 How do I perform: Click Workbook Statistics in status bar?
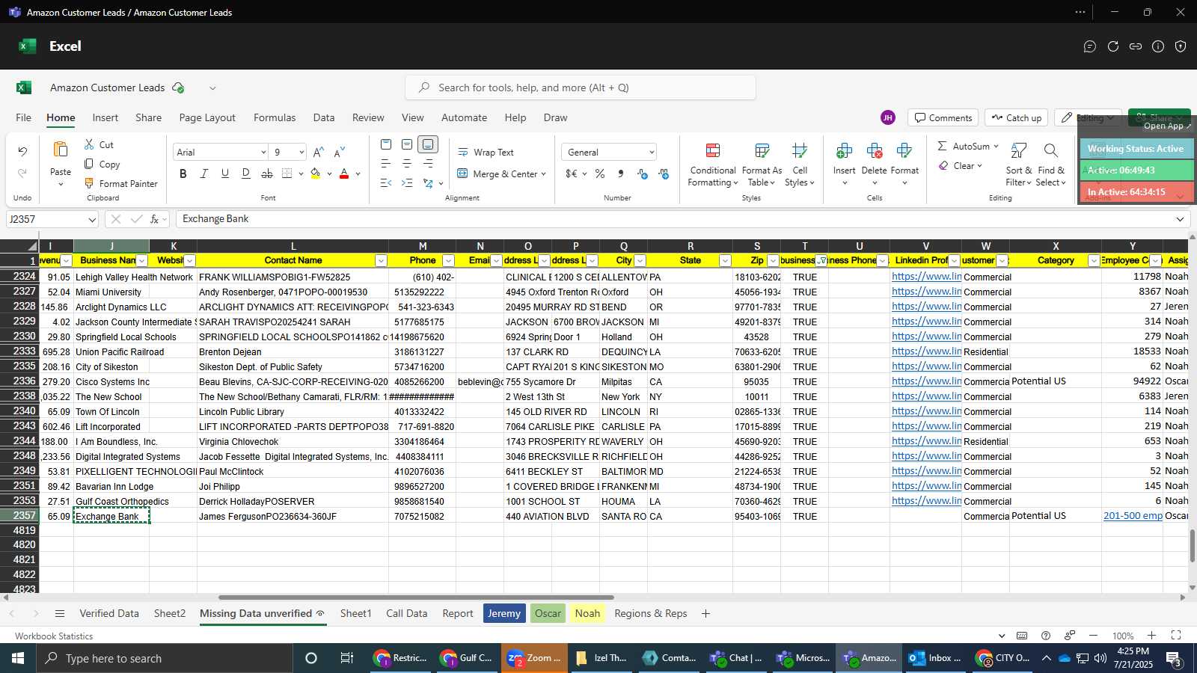click(54, 636)
